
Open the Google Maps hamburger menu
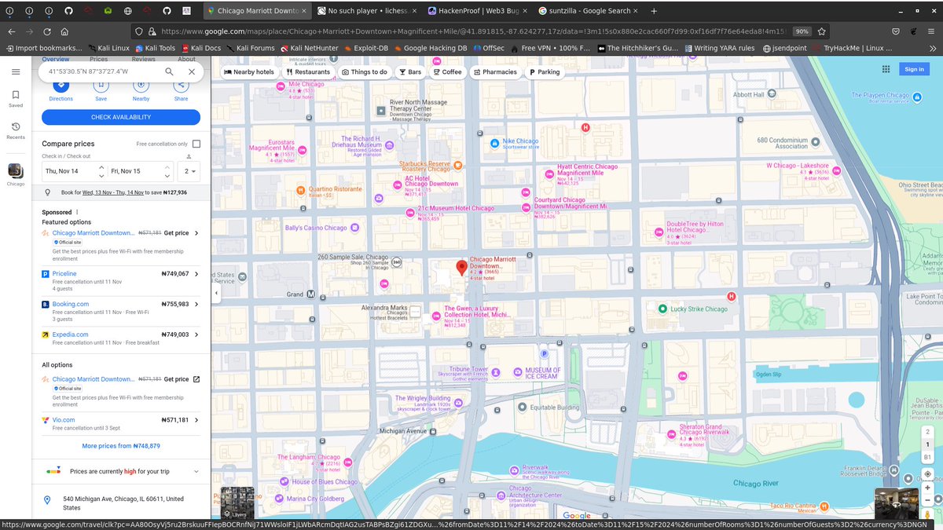16,71
